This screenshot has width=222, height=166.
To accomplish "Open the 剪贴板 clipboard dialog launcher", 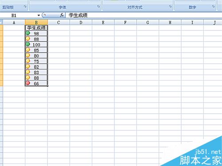I will (x=25, y=7).
